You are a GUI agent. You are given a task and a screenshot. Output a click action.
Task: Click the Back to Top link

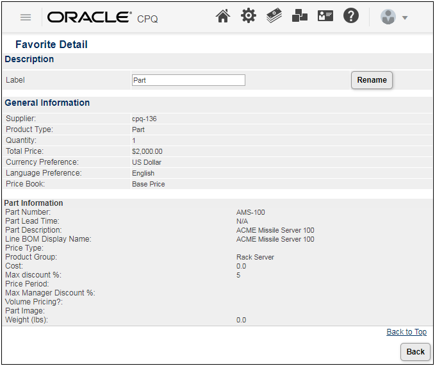click(406, 332)
